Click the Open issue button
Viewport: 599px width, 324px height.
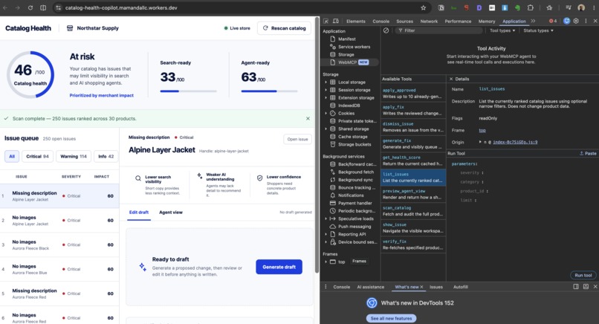click(x=297, y=139)
